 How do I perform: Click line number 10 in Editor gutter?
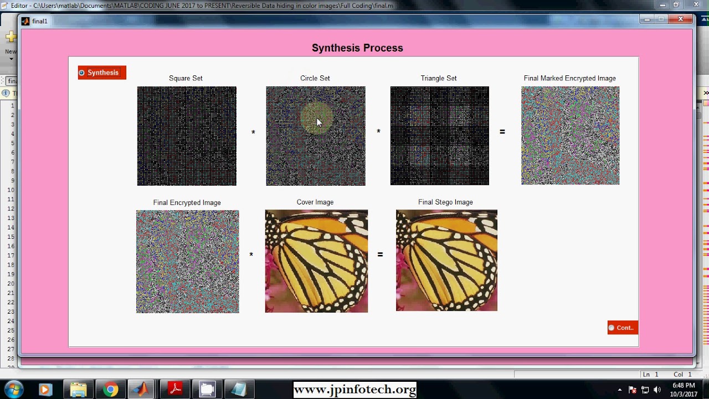pos(11,190)
